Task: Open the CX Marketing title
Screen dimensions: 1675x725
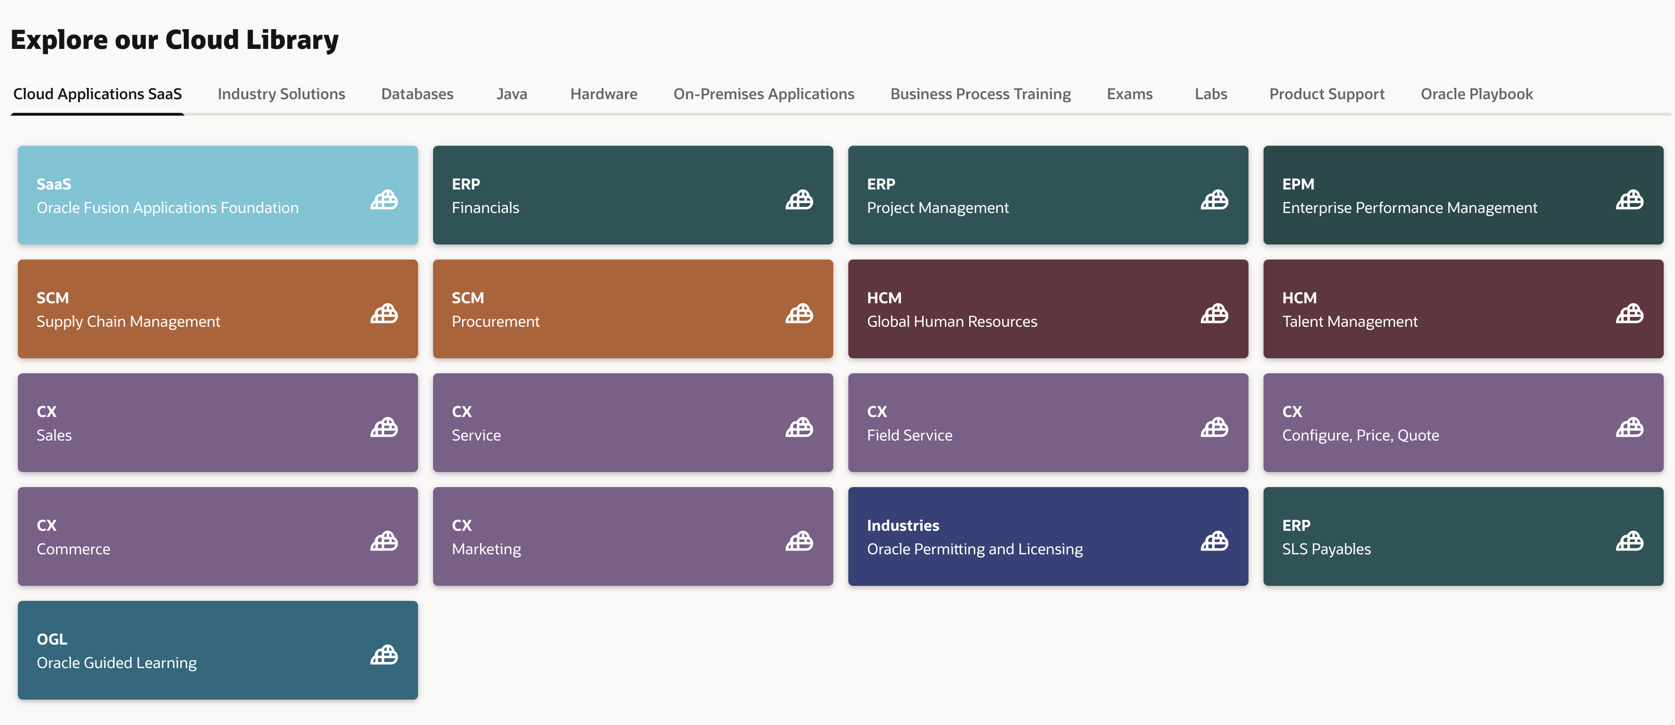Action: [x=486, y=550]
